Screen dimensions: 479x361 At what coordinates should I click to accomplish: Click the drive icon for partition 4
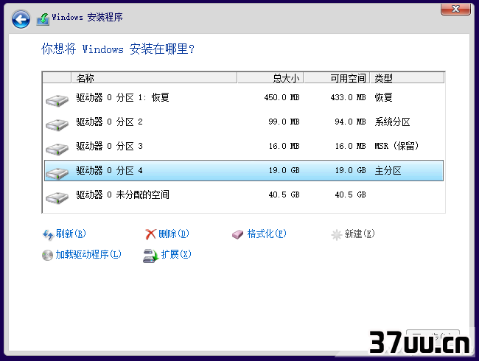point(57,173)
